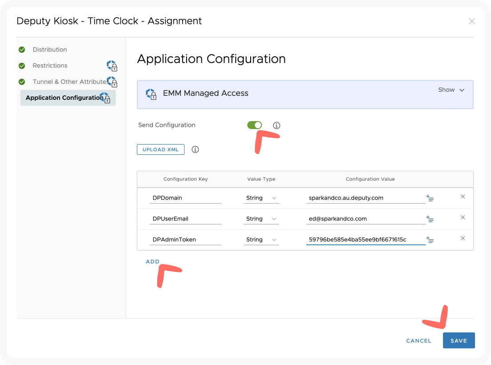Screen dimensions: 491x365
Task: Expand EMM Managed Access with Show
Action: pos(451,90)
